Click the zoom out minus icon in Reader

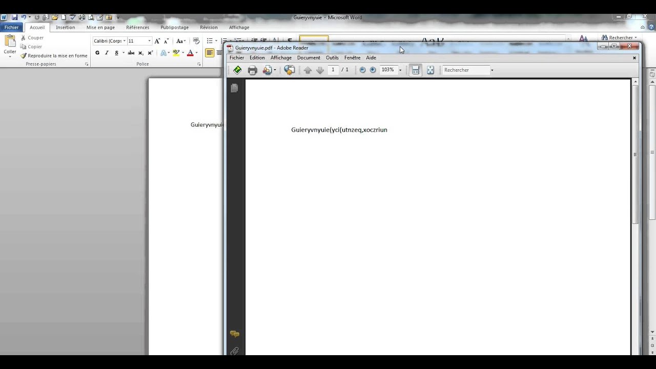362,70
